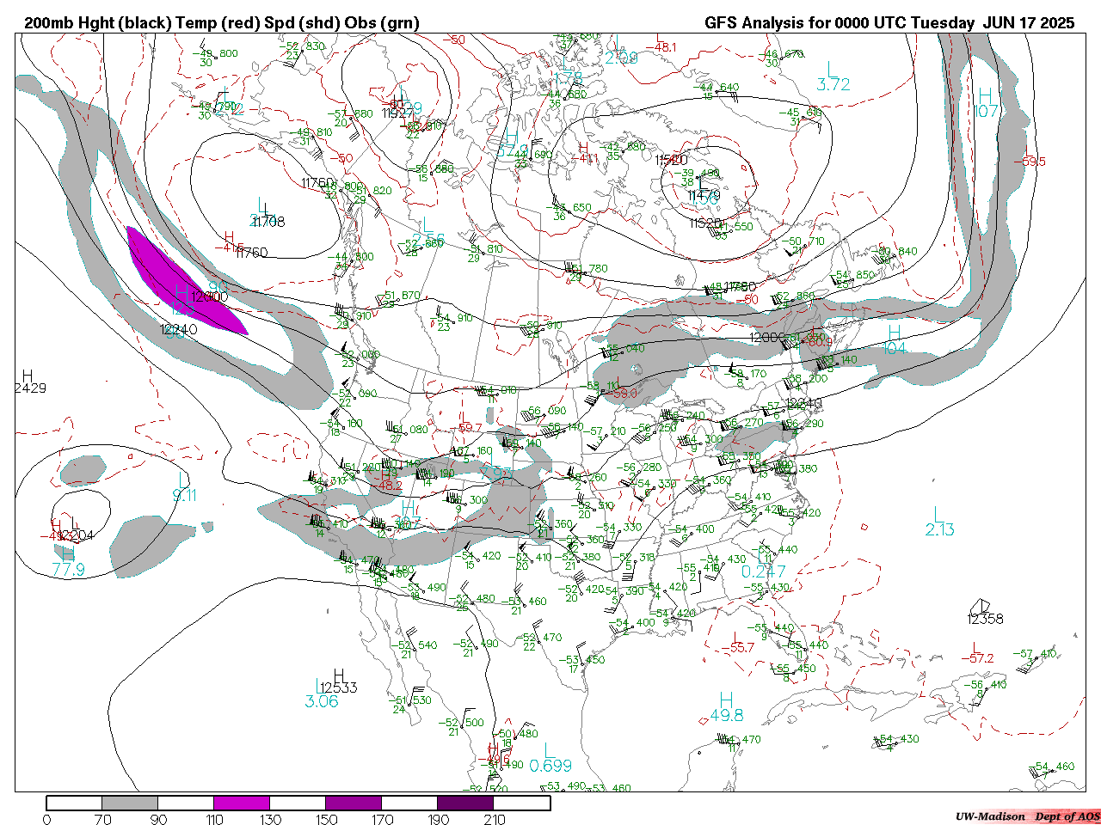Select the cyan H 49.8 marker over the Gulf
Image resolution: width=1101 pixels, height=825 pixels.
click(x=727, y=707)
